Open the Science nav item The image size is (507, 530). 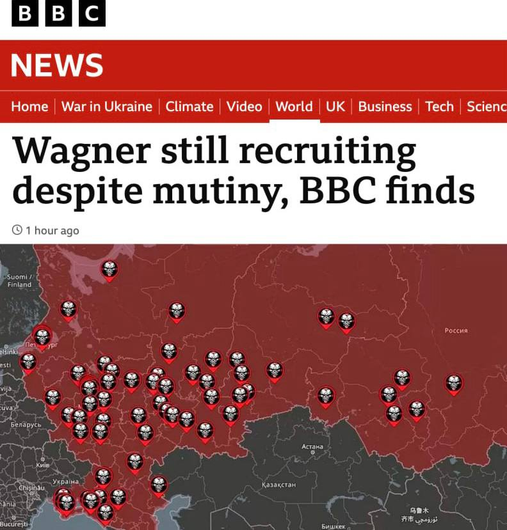487,107
